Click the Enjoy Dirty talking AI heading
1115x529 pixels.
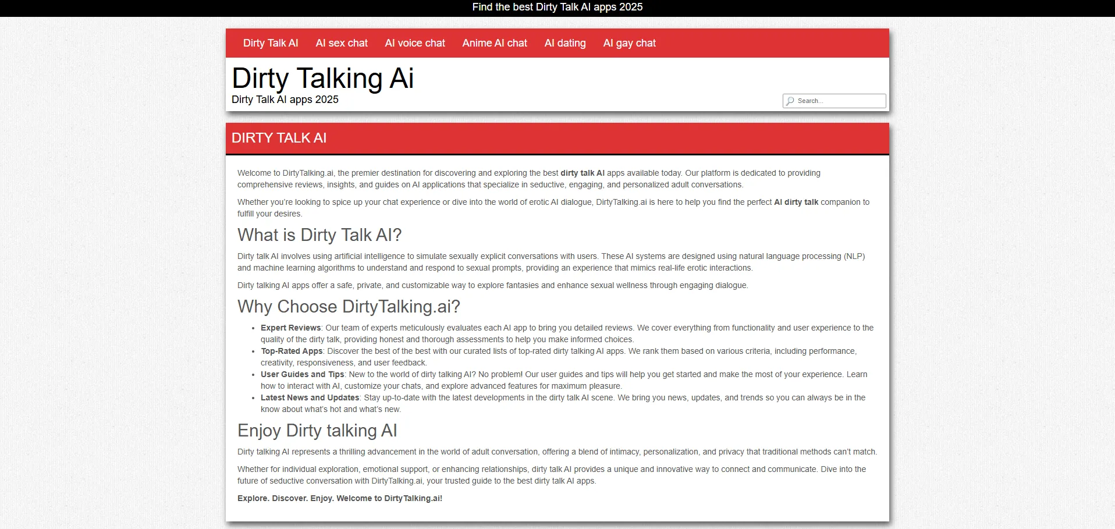317,431
